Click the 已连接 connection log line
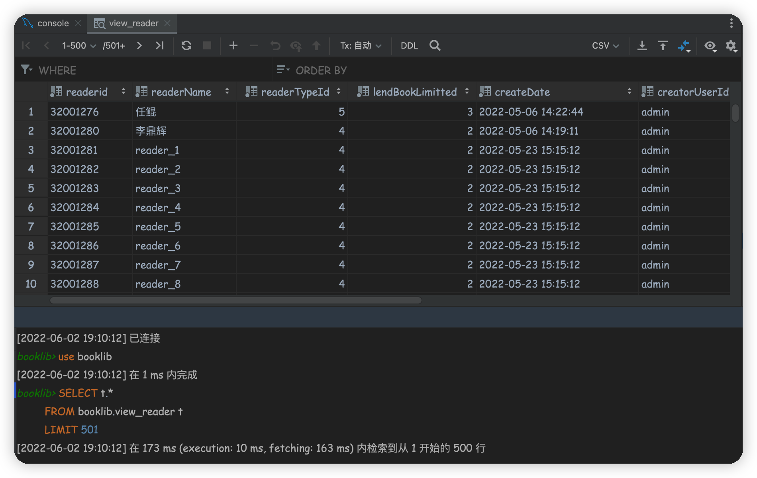Screen dimensions: 757x478 point(88,338)
